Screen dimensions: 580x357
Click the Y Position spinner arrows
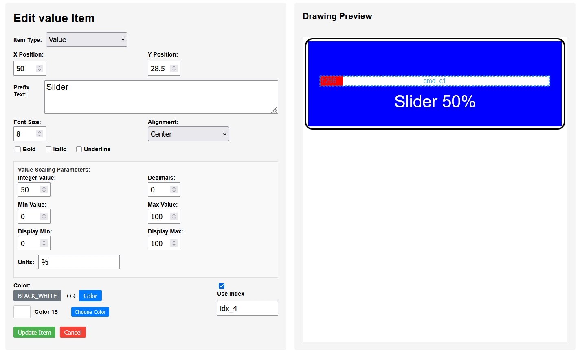click(174, 68)
